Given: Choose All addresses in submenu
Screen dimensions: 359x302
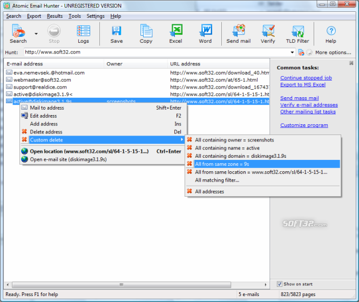Looking at the screenshot, I should 263,191.
